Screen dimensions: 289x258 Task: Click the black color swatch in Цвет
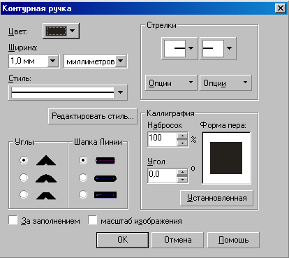(x=56, y=31)
